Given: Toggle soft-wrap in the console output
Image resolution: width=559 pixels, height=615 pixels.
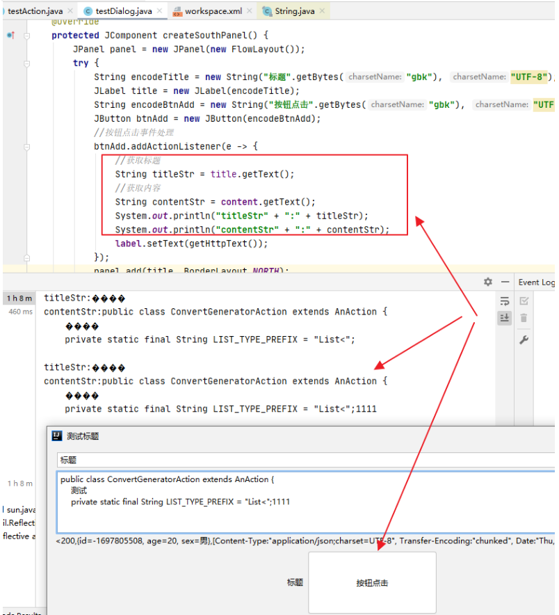Looking at the screenshot, I should coord(505,301).
